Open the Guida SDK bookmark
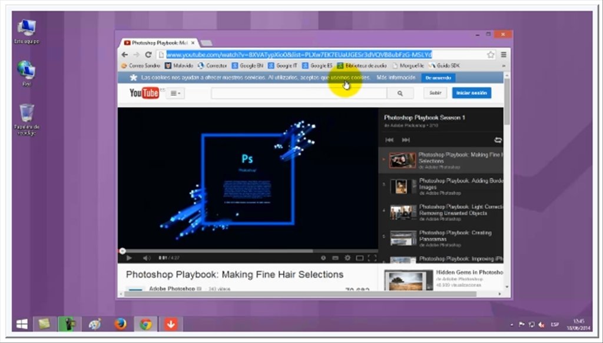The image size is (603, 343). tap(444, 66)
